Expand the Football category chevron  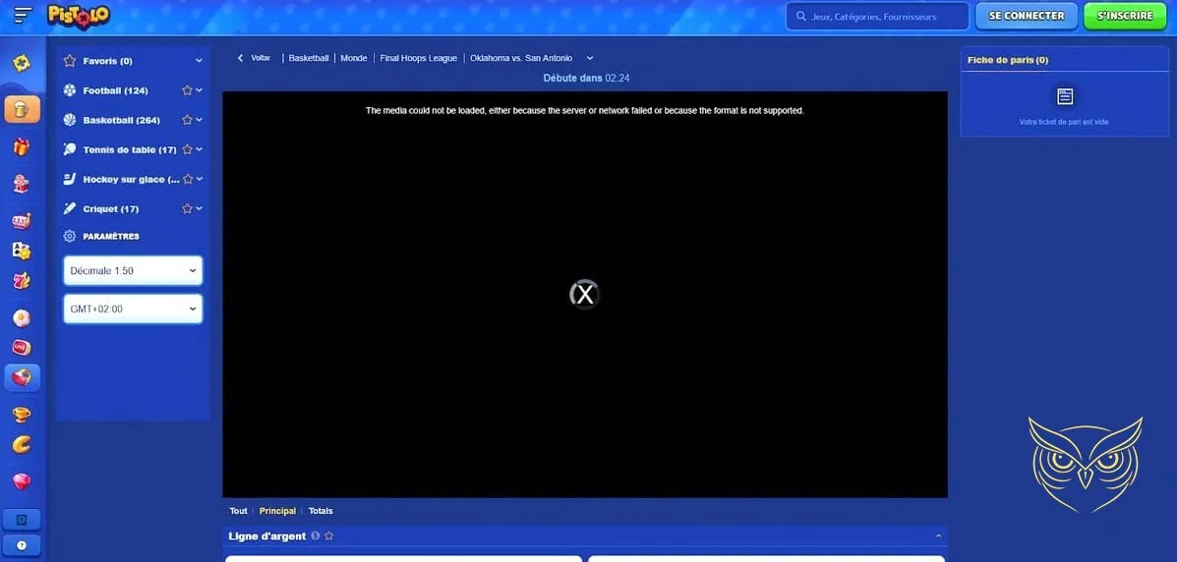[x=199, y=90]
